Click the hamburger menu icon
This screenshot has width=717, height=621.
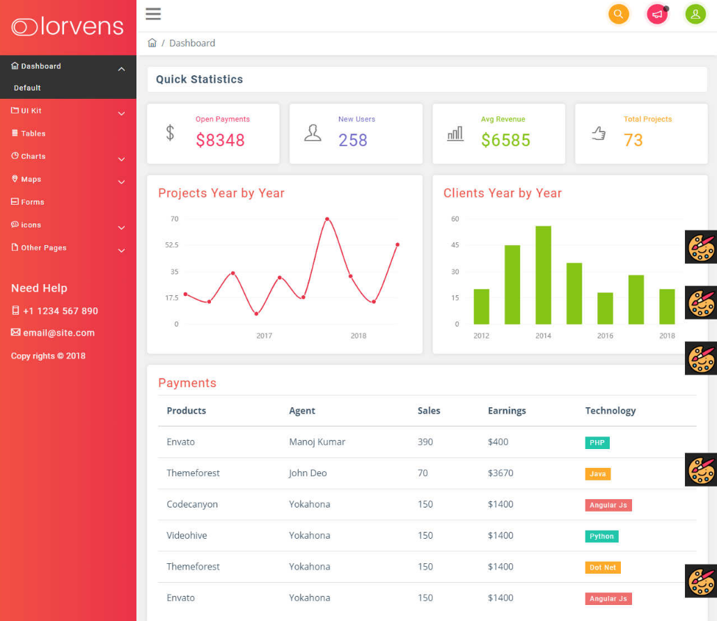tap(153, 14)
